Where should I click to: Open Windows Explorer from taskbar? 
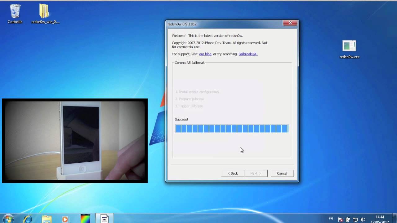click(x=47, y=219)
